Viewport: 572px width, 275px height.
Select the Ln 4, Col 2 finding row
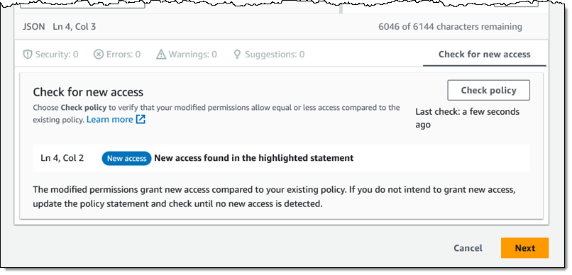tap(281, 158)
